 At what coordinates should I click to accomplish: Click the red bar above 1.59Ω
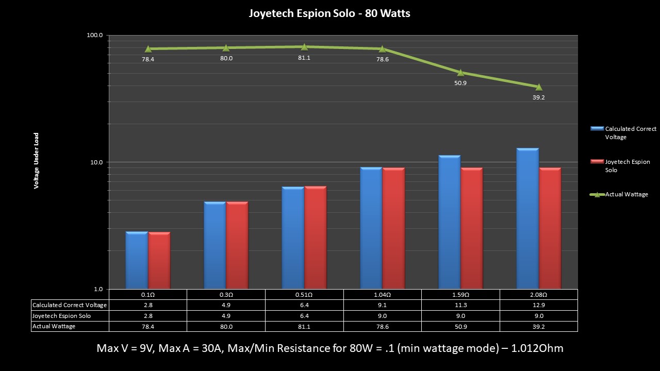click(x=472, y=228)
